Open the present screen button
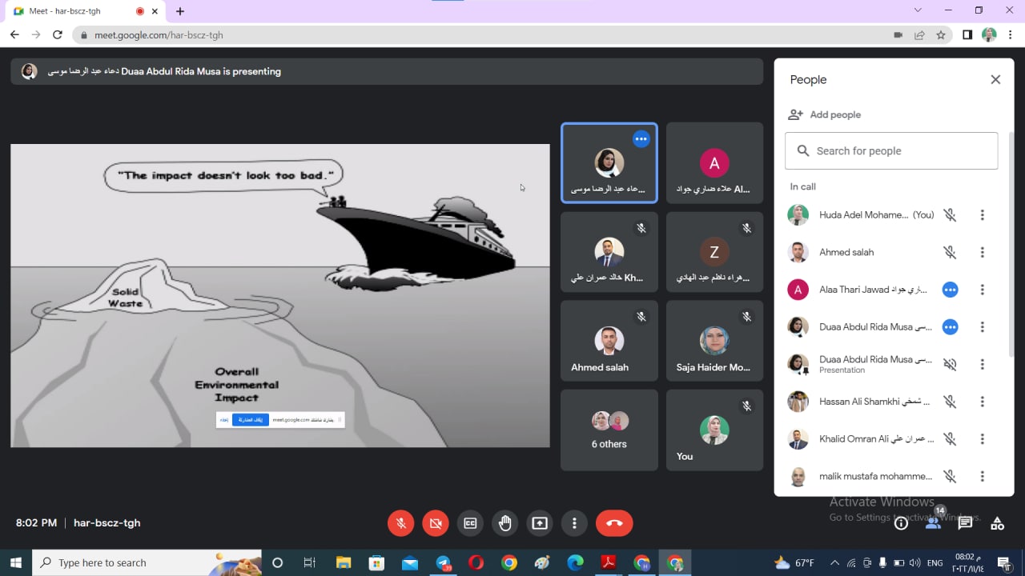 coord(540,523)
